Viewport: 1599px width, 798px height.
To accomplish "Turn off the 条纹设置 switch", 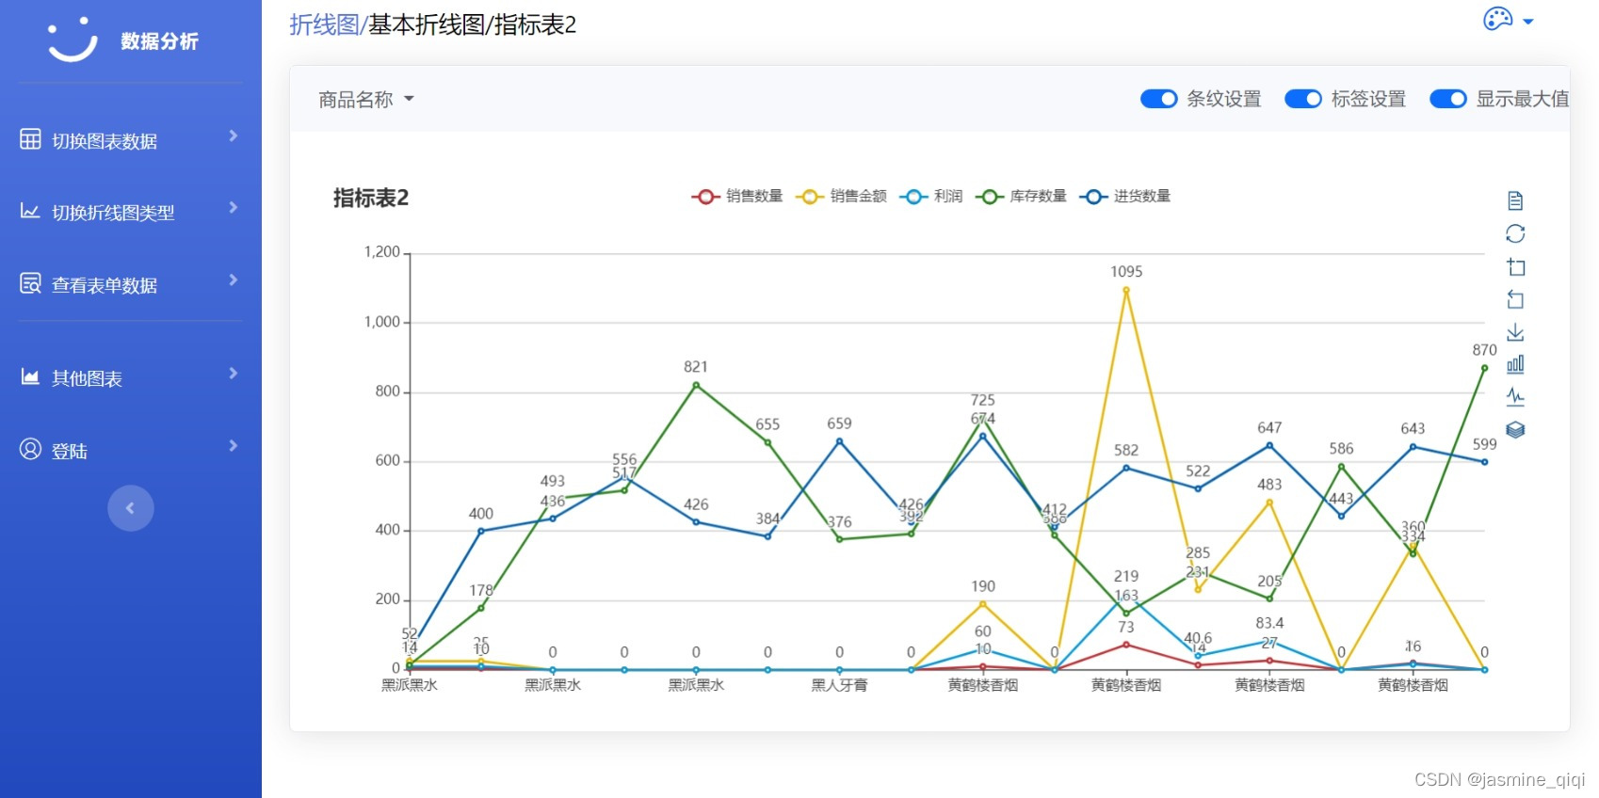I will [x=1158, y=99].
